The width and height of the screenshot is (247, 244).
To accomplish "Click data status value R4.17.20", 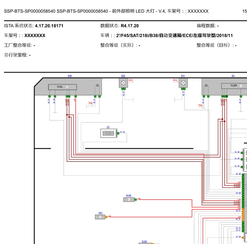I will [x=130, y=26].
